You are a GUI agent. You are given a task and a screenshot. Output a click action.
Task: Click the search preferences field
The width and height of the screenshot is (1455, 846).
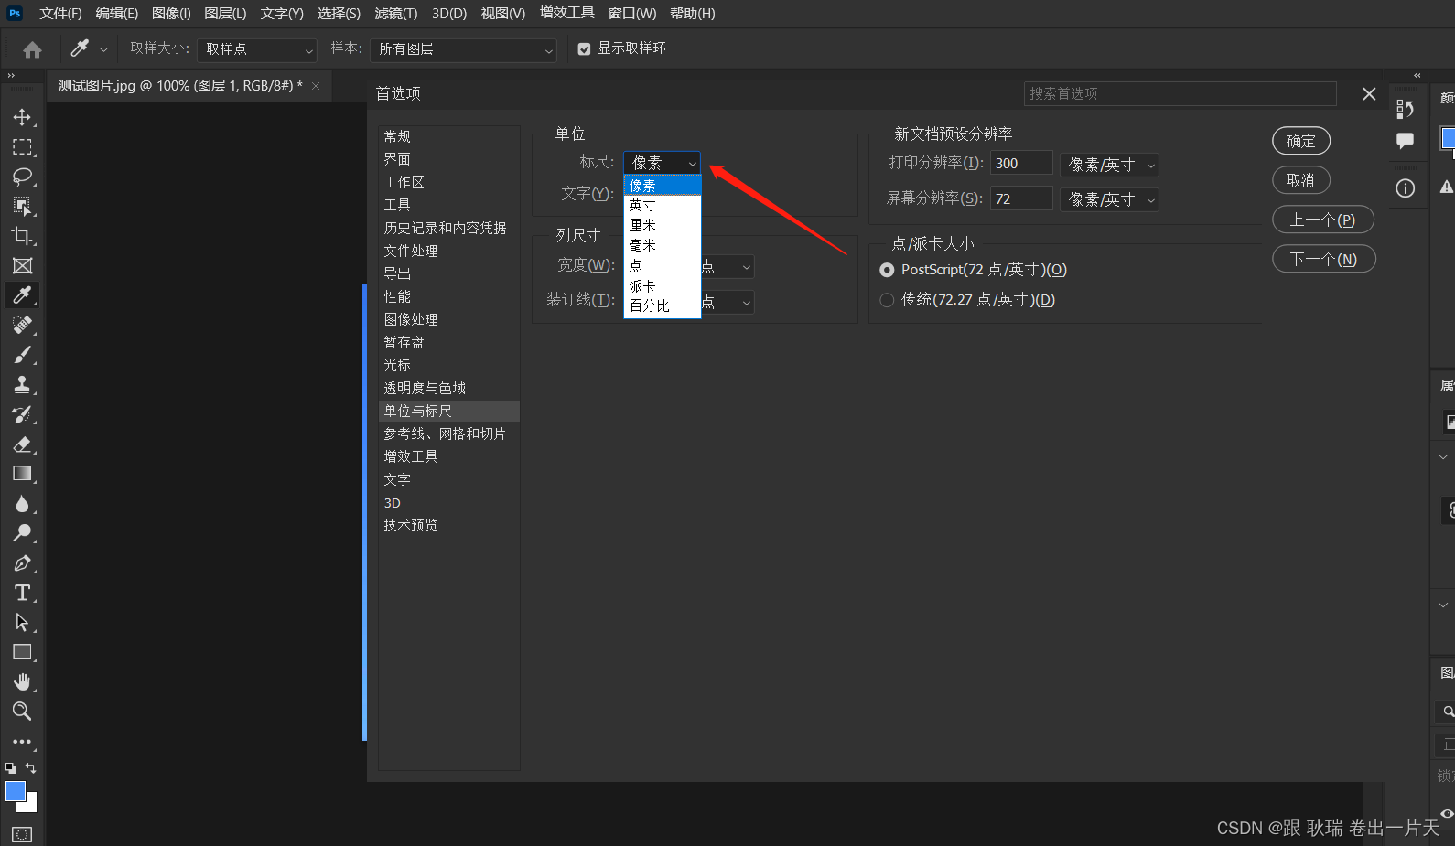[1180, 94]
